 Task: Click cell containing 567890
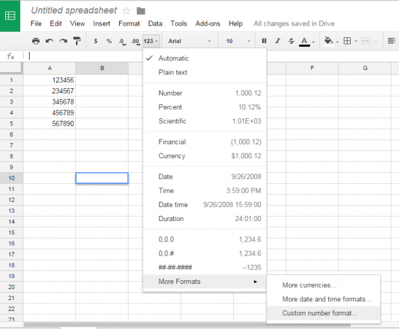pyautogui.click(x=50, y=123)
